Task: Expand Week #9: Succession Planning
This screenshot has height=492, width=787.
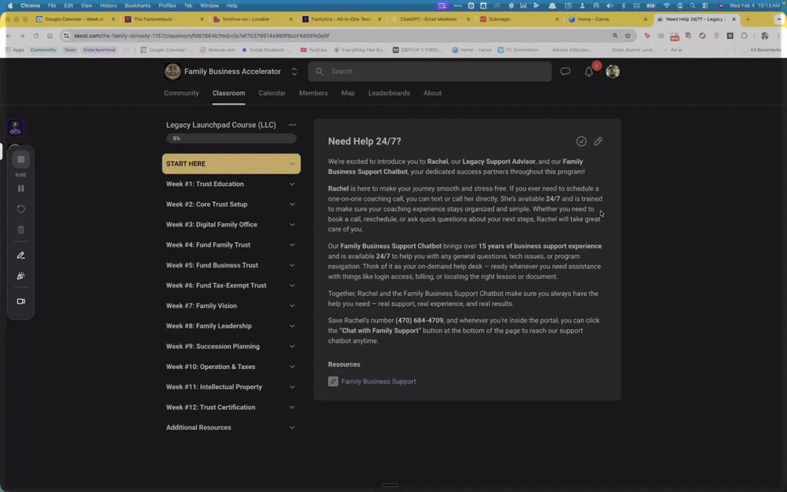Action: coord(231,347)
